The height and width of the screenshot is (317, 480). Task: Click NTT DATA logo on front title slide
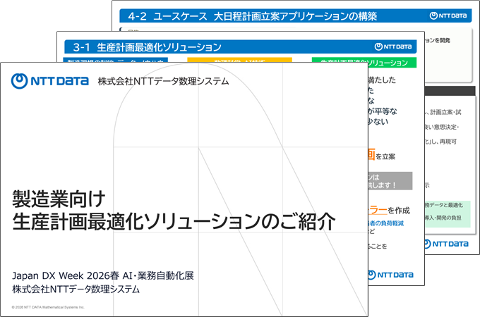(x=50, y=81)
